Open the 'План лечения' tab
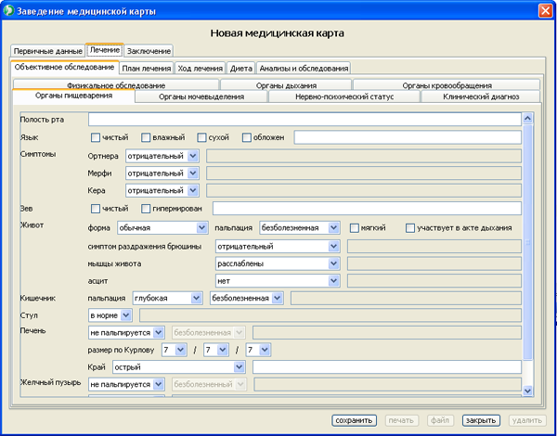The width and height of the screenshot is (557, 436). 145,68
